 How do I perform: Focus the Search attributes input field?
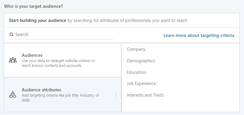point(61,35)
